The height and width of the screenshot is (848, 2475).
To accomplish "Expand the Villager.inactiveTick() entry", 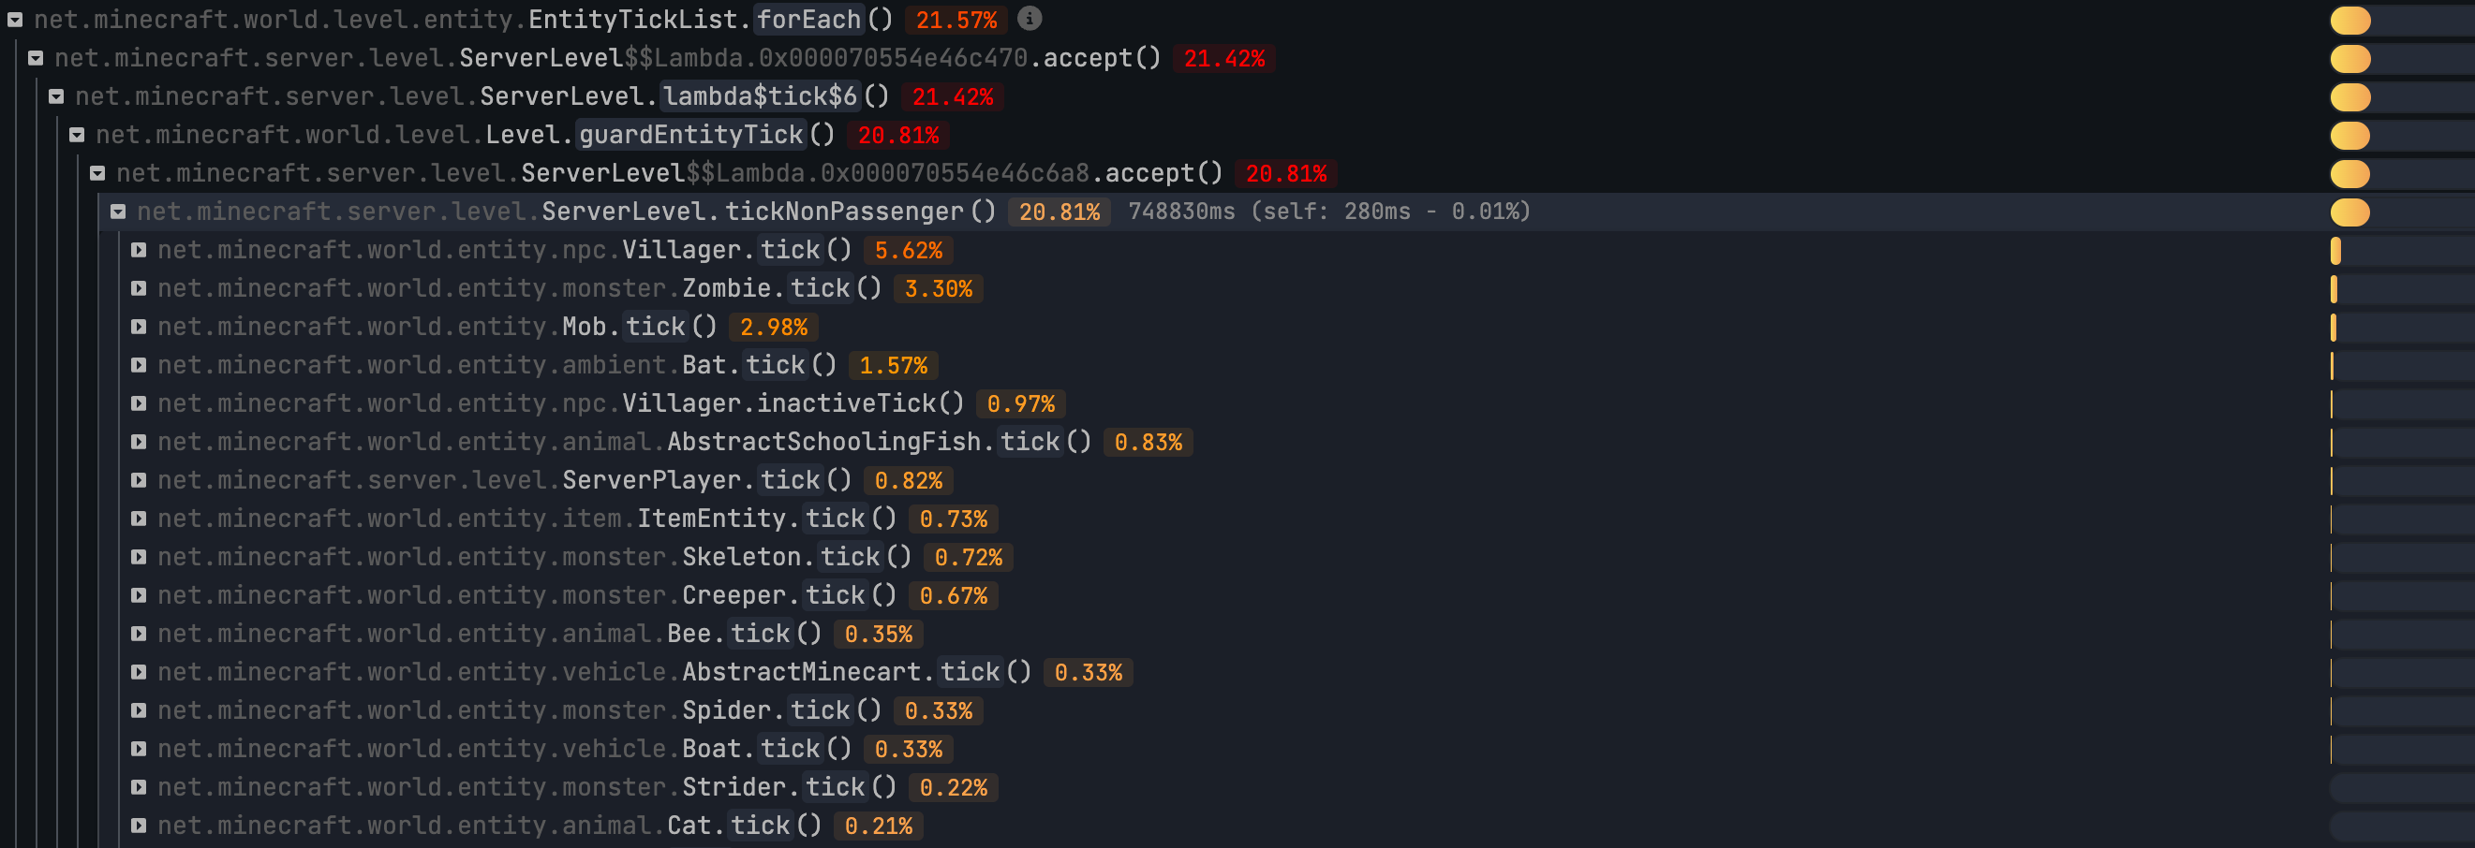I will [139, 404].
